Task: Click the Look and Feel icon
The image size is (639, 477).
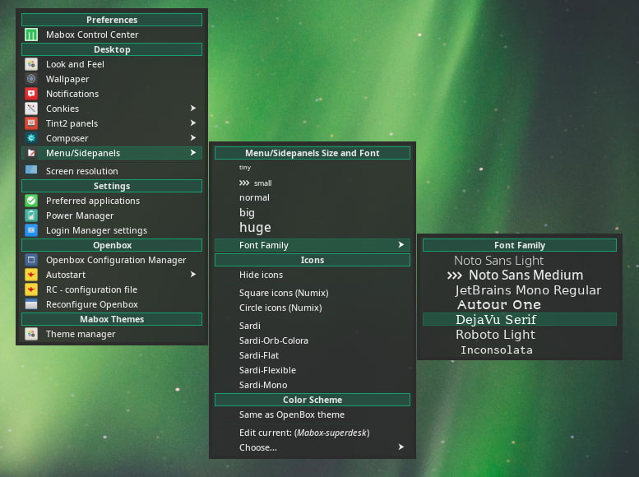Action: pyautogui.click(x=31, y=64)
